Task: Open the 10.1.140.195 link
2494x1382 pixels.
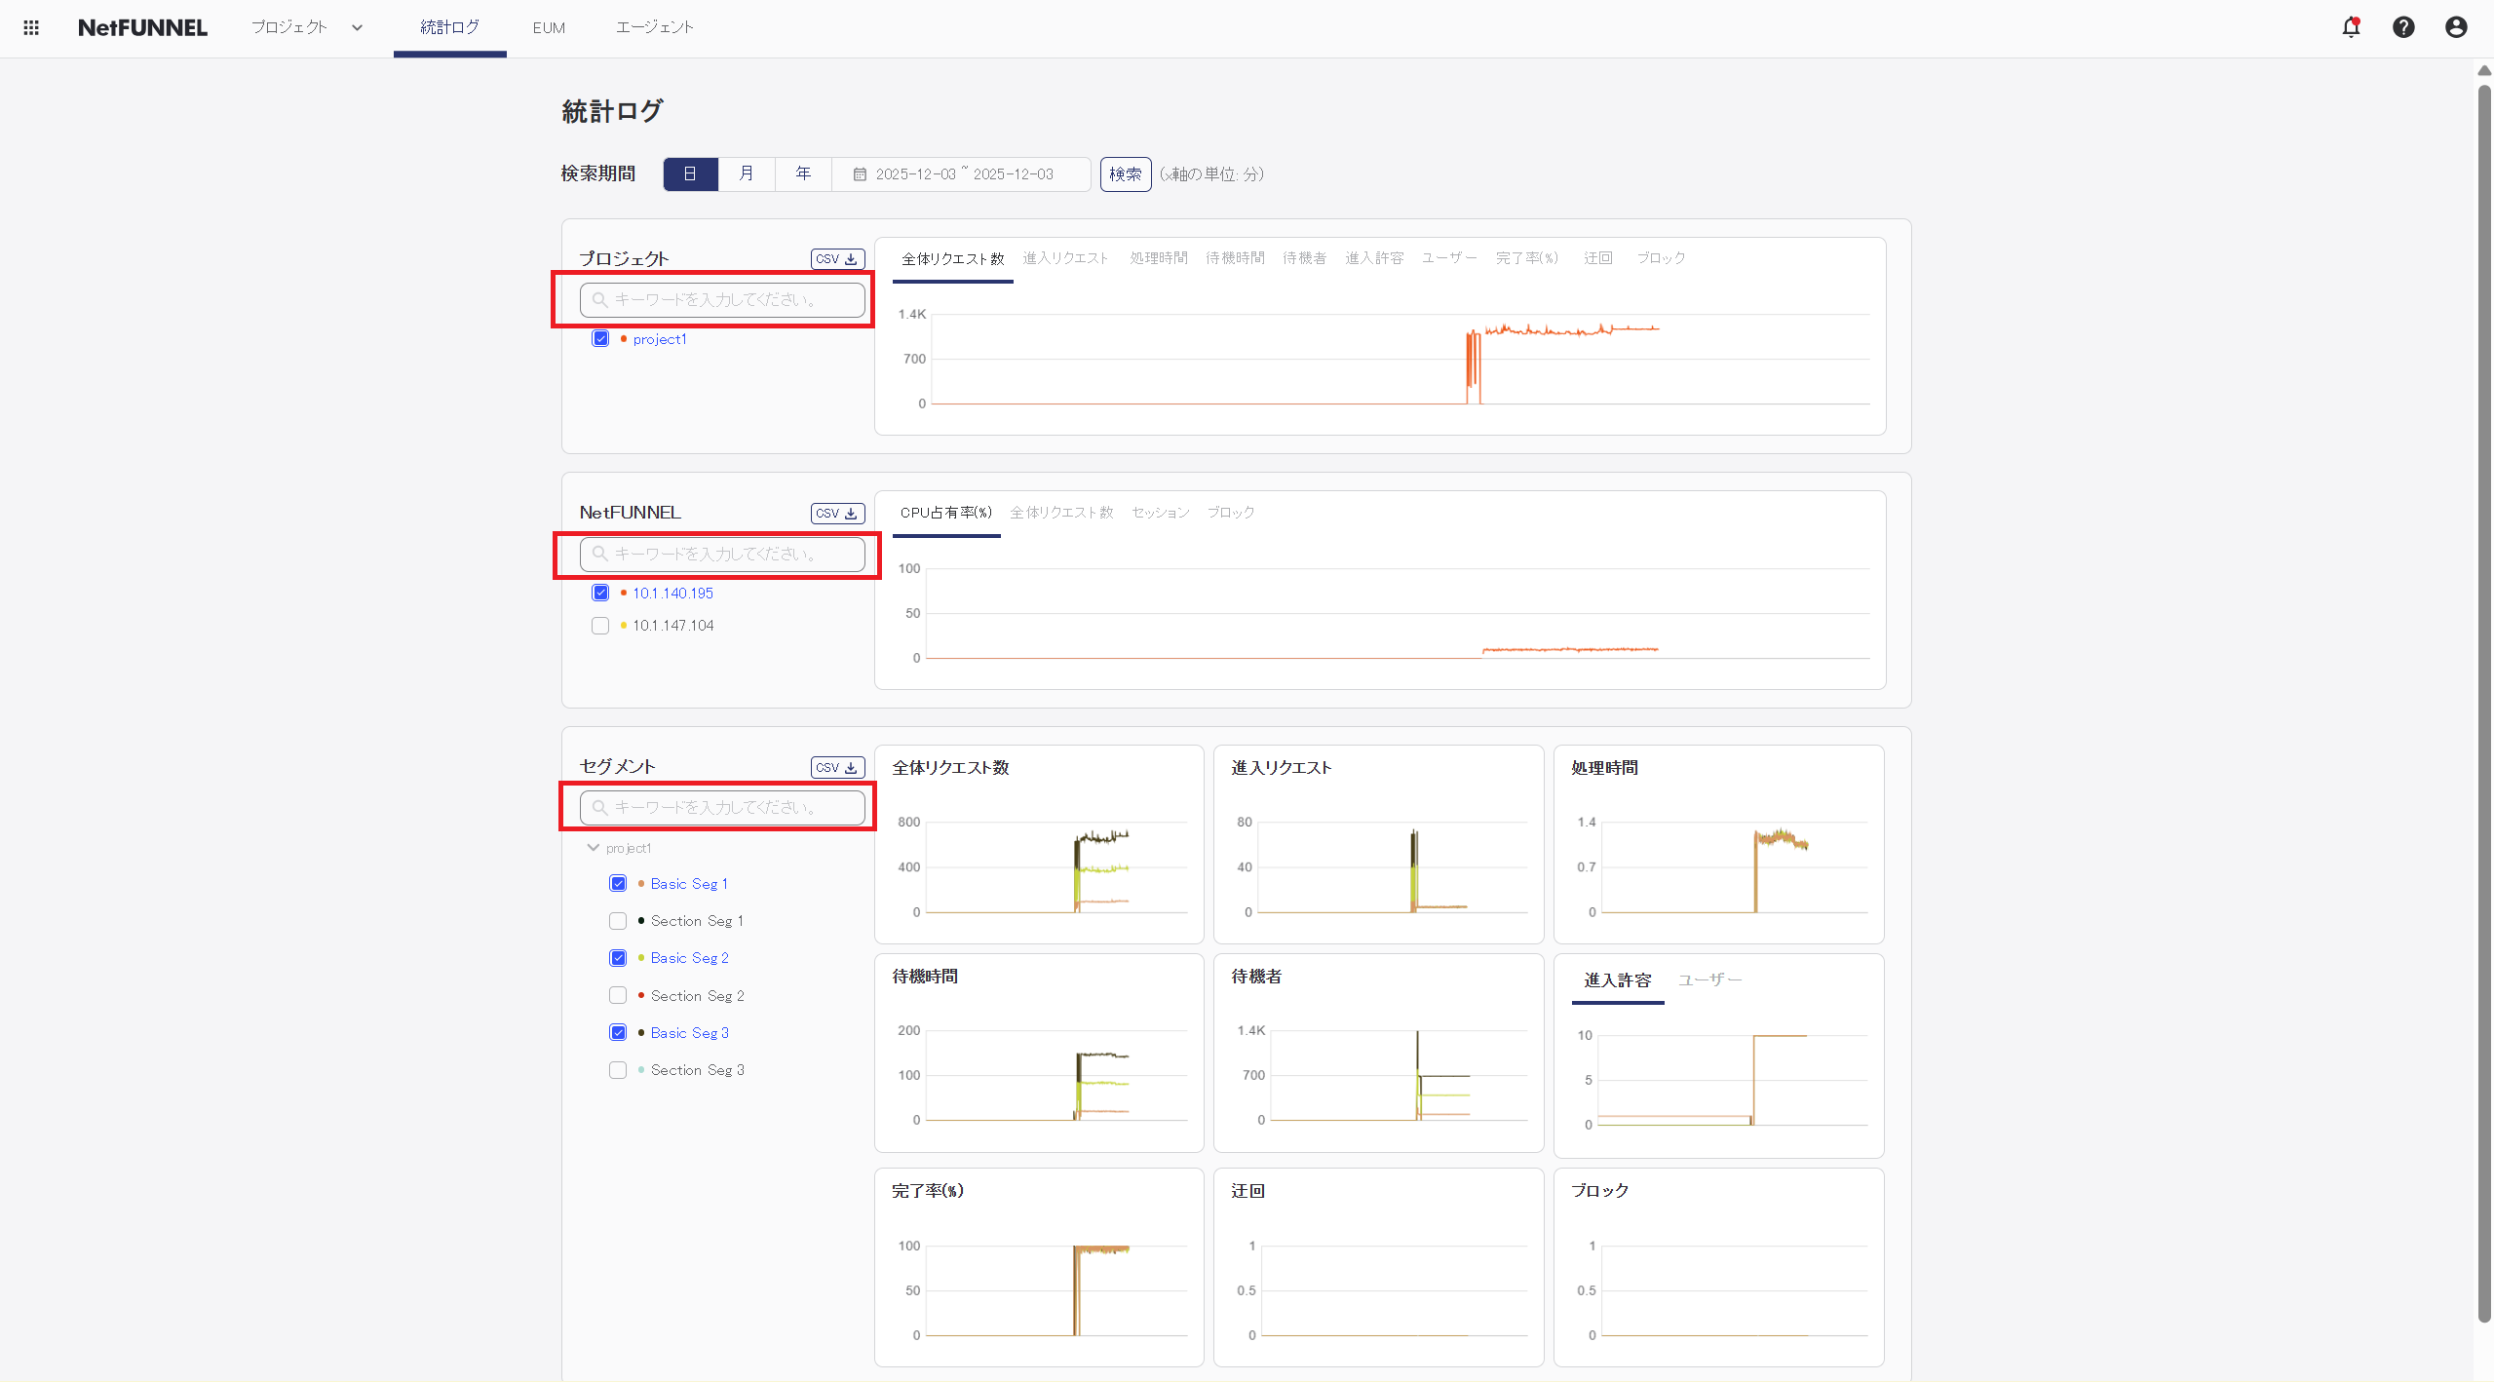Action: tap(672, 592)
